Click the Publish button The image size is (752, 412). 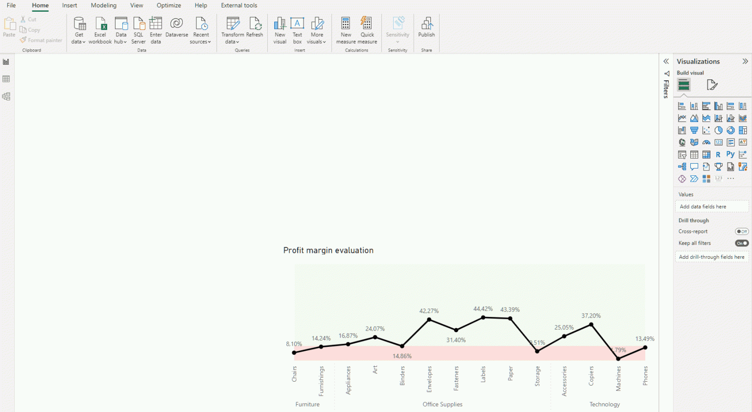(x=426, y=30)
